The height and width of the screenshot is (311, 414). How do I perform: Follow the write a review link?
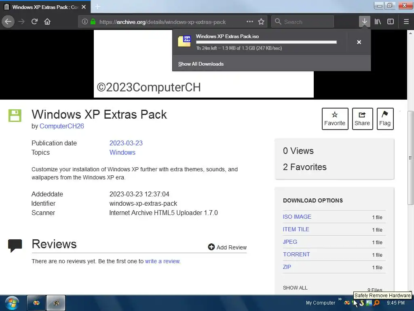(163, 261)
